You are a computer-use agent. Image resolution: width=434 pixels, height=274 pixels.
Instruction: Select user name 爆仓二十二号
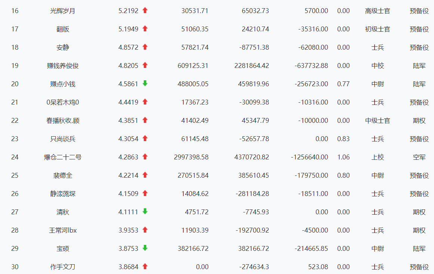point(62,157)
